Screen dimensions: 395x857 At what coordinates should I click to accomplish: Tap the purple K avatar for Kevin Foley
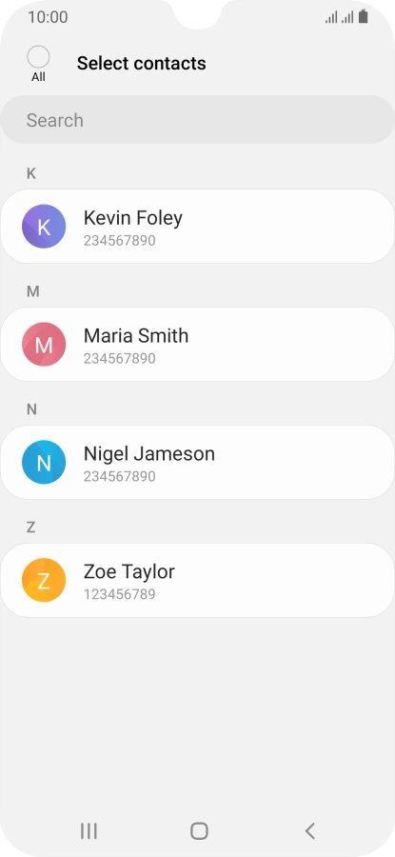click(44, 227)
